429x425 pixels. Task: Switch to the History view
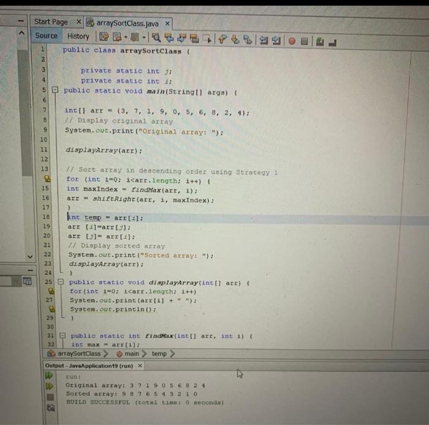pyautogui.click(x=78, y=36)
